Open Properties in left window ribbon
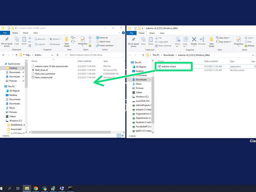256x192 pixels. point(83,42)
